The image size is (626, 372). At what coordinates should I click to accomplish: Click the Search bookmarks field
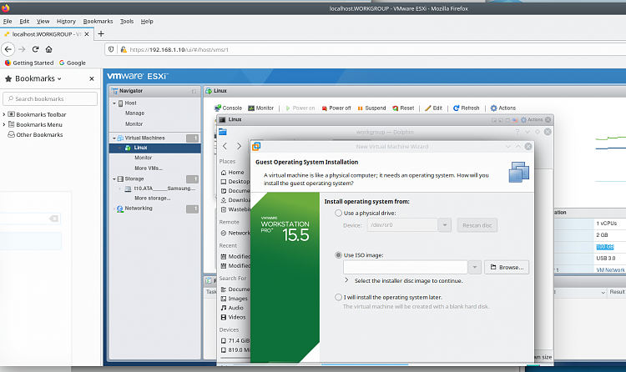(50, 98)
